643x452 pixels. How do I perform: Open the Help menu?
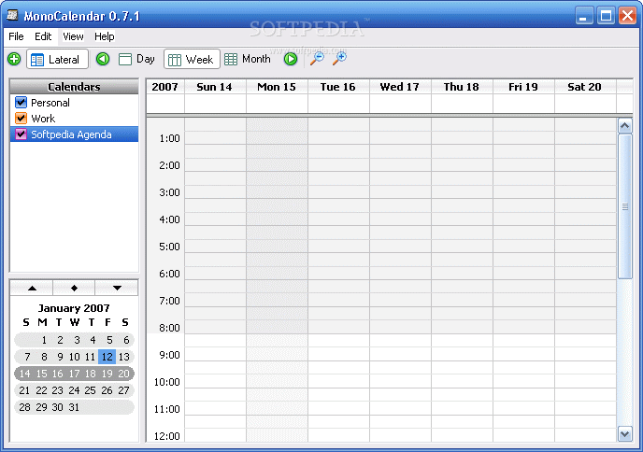(104, 36)
